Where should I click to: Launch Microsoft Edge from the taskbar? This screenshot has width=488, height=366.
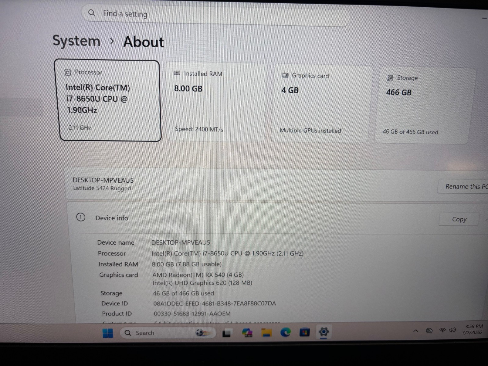[285, 332]
